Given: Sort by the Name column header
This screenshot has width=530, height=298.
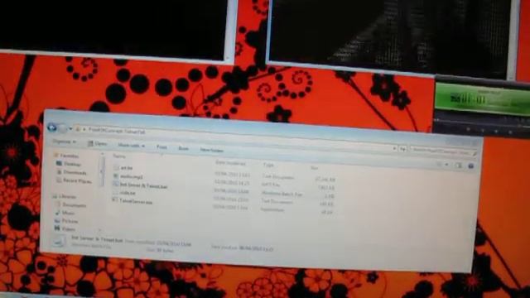Looking at the screenshot, I should [119, 156].
